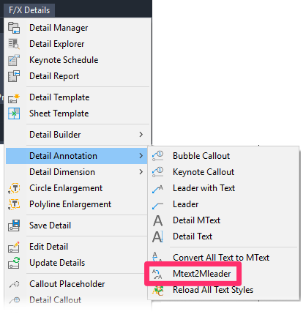Click the Detail Manager icon
Image resolution: width=306 pixels, height=317 pixels.
pyautogui.click(x=14, y=28)
